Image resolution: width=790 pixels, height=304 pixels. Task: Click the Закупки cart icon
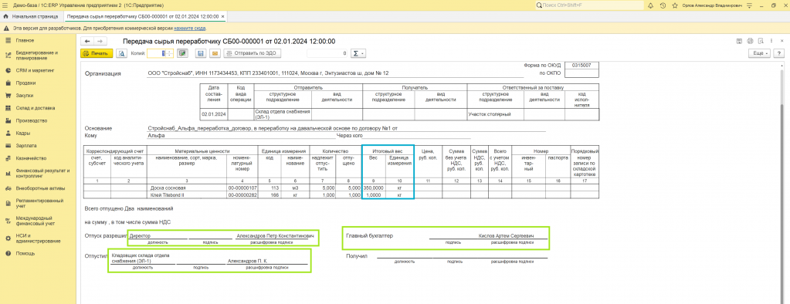pos(8,95)
